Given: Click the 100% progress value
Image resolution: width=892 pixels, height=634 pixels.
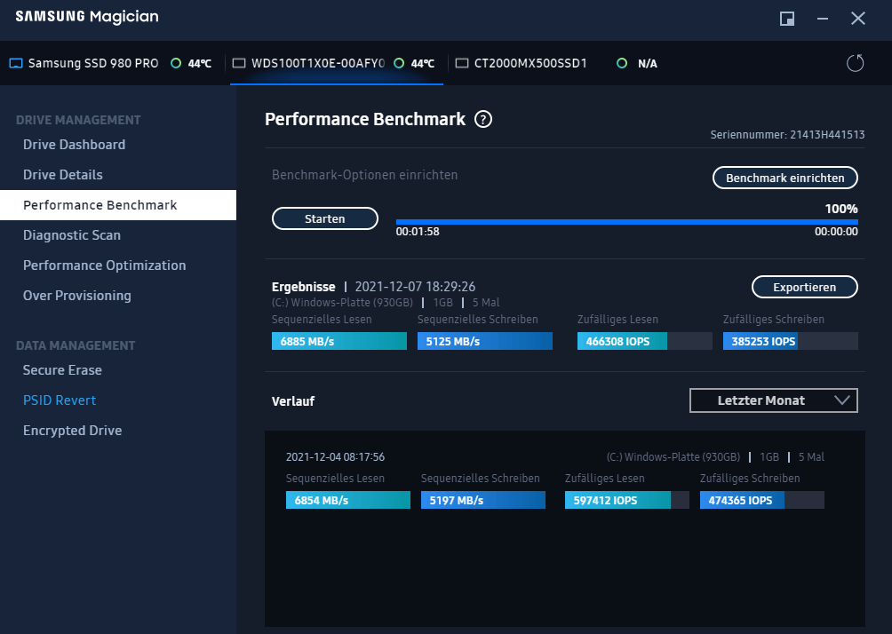Looking at the screenshot, I should (x=841, y=209).
